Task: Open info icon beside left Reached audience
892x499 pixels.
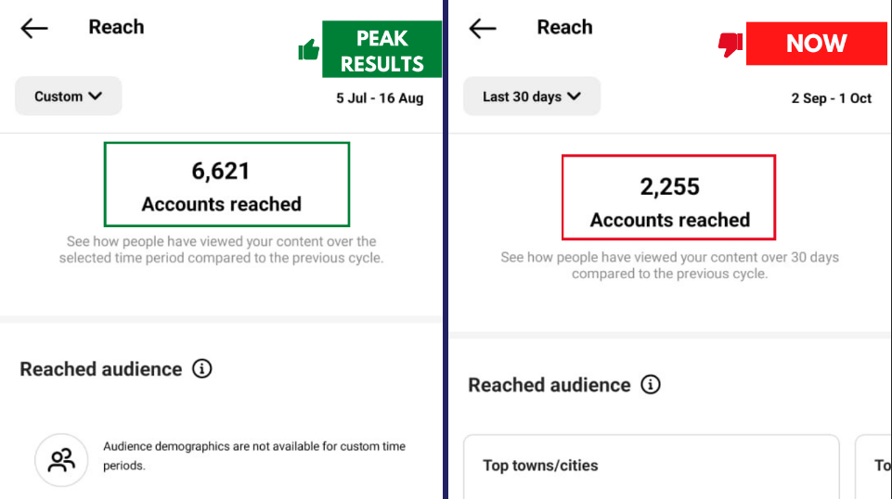Action: pyautogui.click(x=201, y=369)
